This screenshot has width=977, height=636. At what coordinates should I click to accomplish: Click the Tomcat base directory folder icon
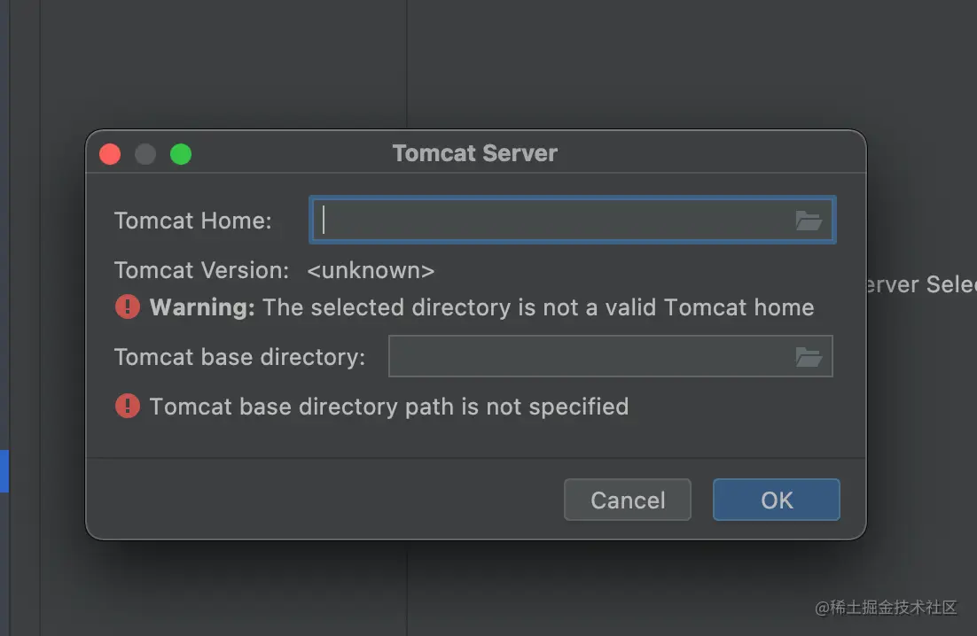808,357
